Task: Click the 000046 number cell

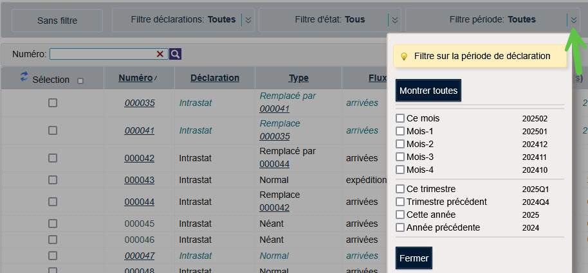Action: (x=140, y=240)
